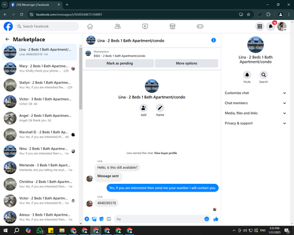Click the browser address bar URL
The width and height of the screenshot is (294, 235).
[x=69, y=15]
